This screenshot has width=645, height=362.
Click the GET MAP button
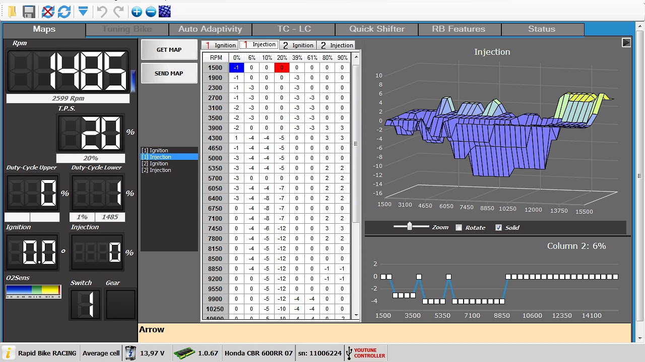[x=169, y=50]
